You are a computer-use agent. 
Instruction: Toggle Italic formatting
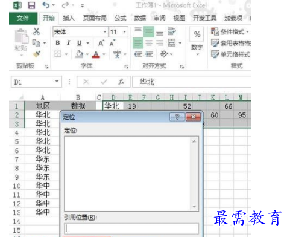pyautogui.click(x=69, y=43)
